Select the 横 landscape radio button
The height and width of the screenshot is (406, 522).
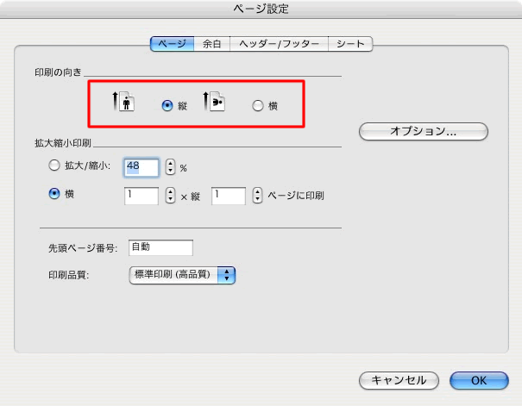coord(257,105)
